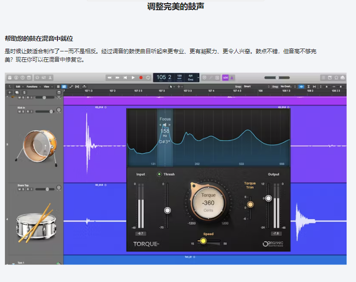
Task: Click the Torque Trim slider knob
Action: coord(250,205)
